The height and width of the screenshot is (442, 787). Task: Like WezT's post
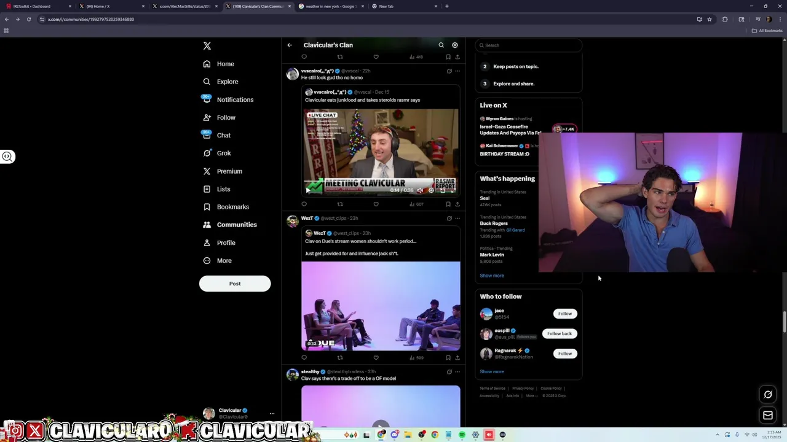point(376,357)
